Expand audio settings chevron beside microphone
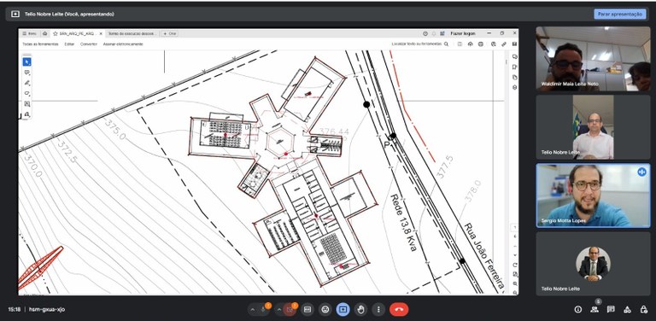 [253, 310]
